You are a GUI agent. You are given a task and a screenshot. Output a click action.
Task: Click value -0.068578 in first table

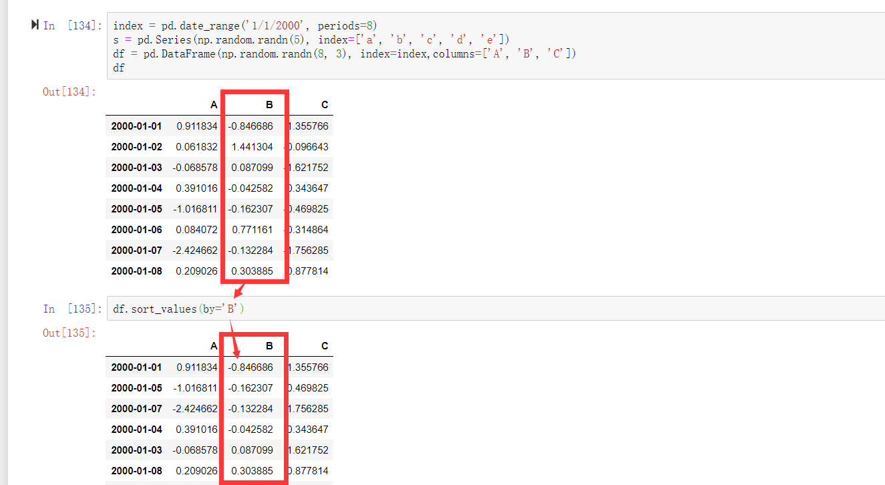point(195,167)
